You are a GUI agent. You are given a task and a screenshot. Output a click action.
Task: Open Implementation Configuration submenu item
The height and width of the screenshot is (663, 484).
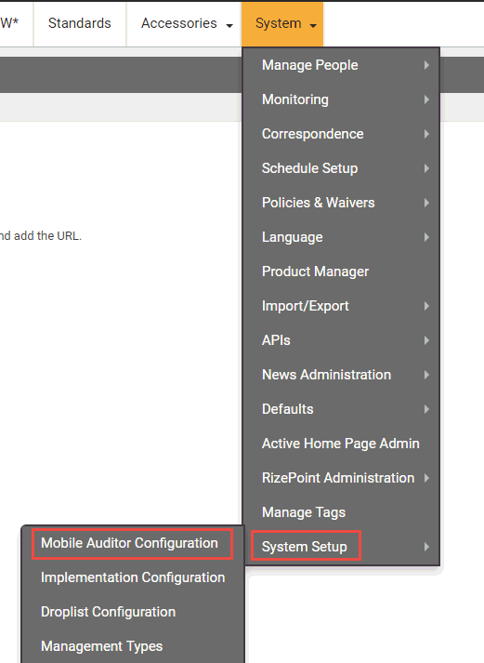click(x=132, y=577)
